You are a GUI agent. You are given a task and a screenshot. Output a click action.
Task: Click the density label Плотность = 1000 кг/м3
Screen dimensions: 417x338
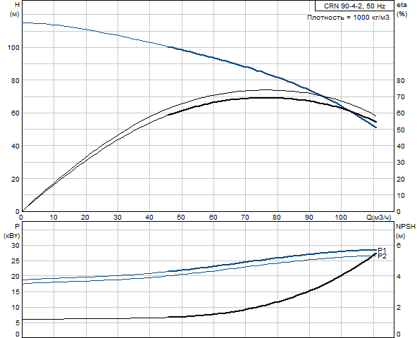pos(349,18)
